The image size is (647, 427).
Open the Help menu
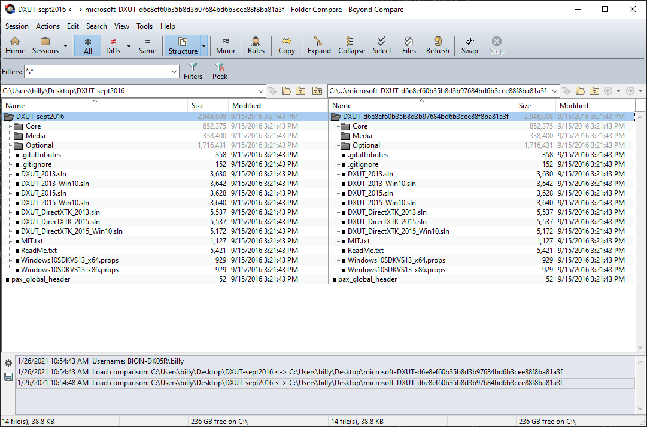point(168,26)
